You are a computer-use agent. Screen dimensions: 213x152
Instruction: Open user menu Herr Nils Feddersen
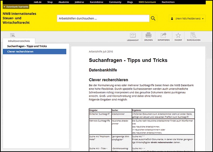coord(187,18)
